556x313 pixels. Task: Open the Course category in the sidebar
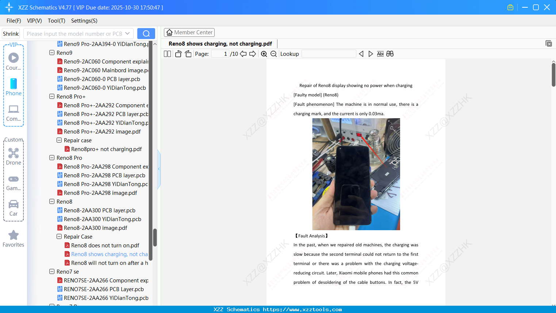pyautogui.click(x=14, y=61)
